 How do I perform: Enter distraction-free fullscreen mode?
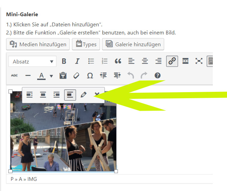(x=199, y=61)
